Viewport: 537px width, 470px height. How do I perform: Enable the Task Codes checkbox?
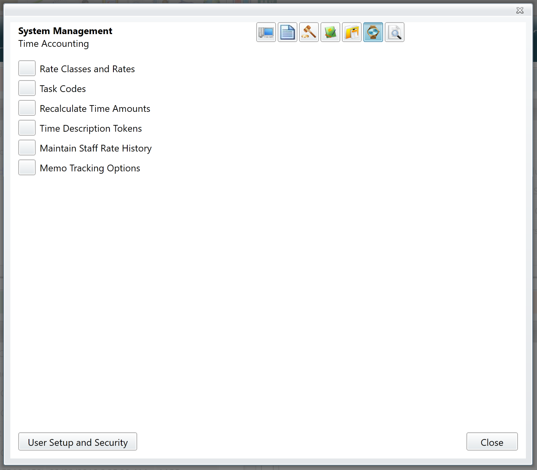pos(27,88)
